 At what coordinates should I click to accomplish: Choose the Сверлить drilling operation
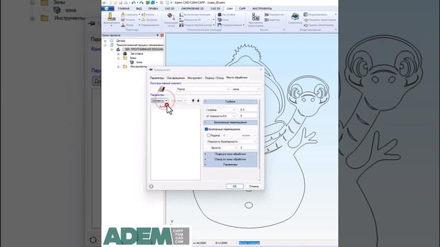[130, 14]
